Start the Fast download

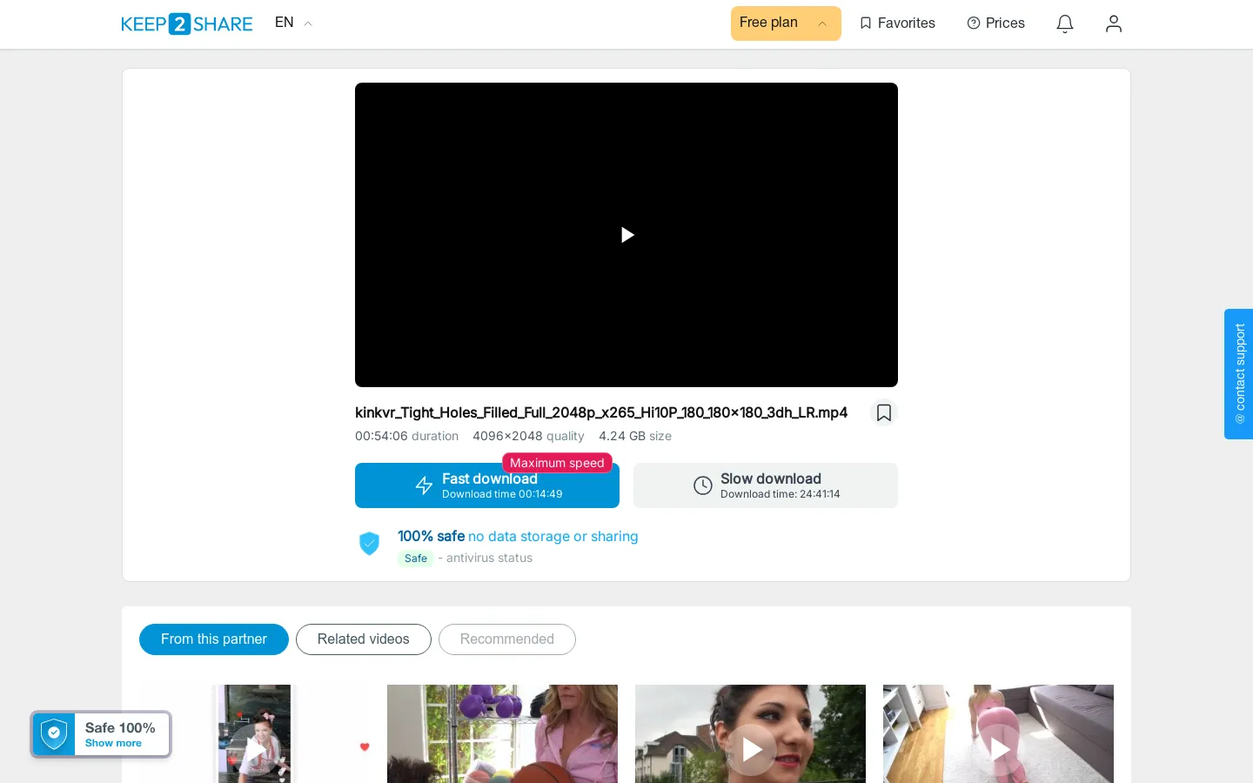click(487, 485)
